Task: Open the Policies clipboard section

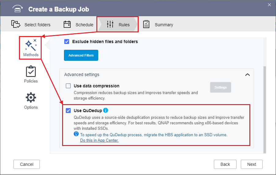Action: coord(31,74)
